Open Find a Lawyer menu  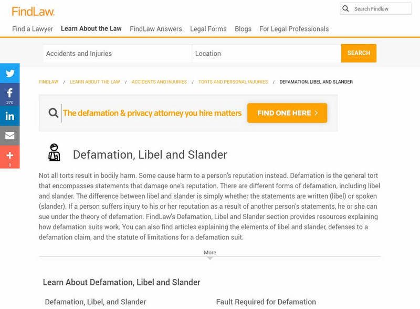(x=33, y=29)
